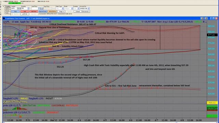Viewport: 219px width, 123px height.
Task: Click the 'Critical Risk Warning for AAPL' annotation
Action: click(x=109, y=33)
